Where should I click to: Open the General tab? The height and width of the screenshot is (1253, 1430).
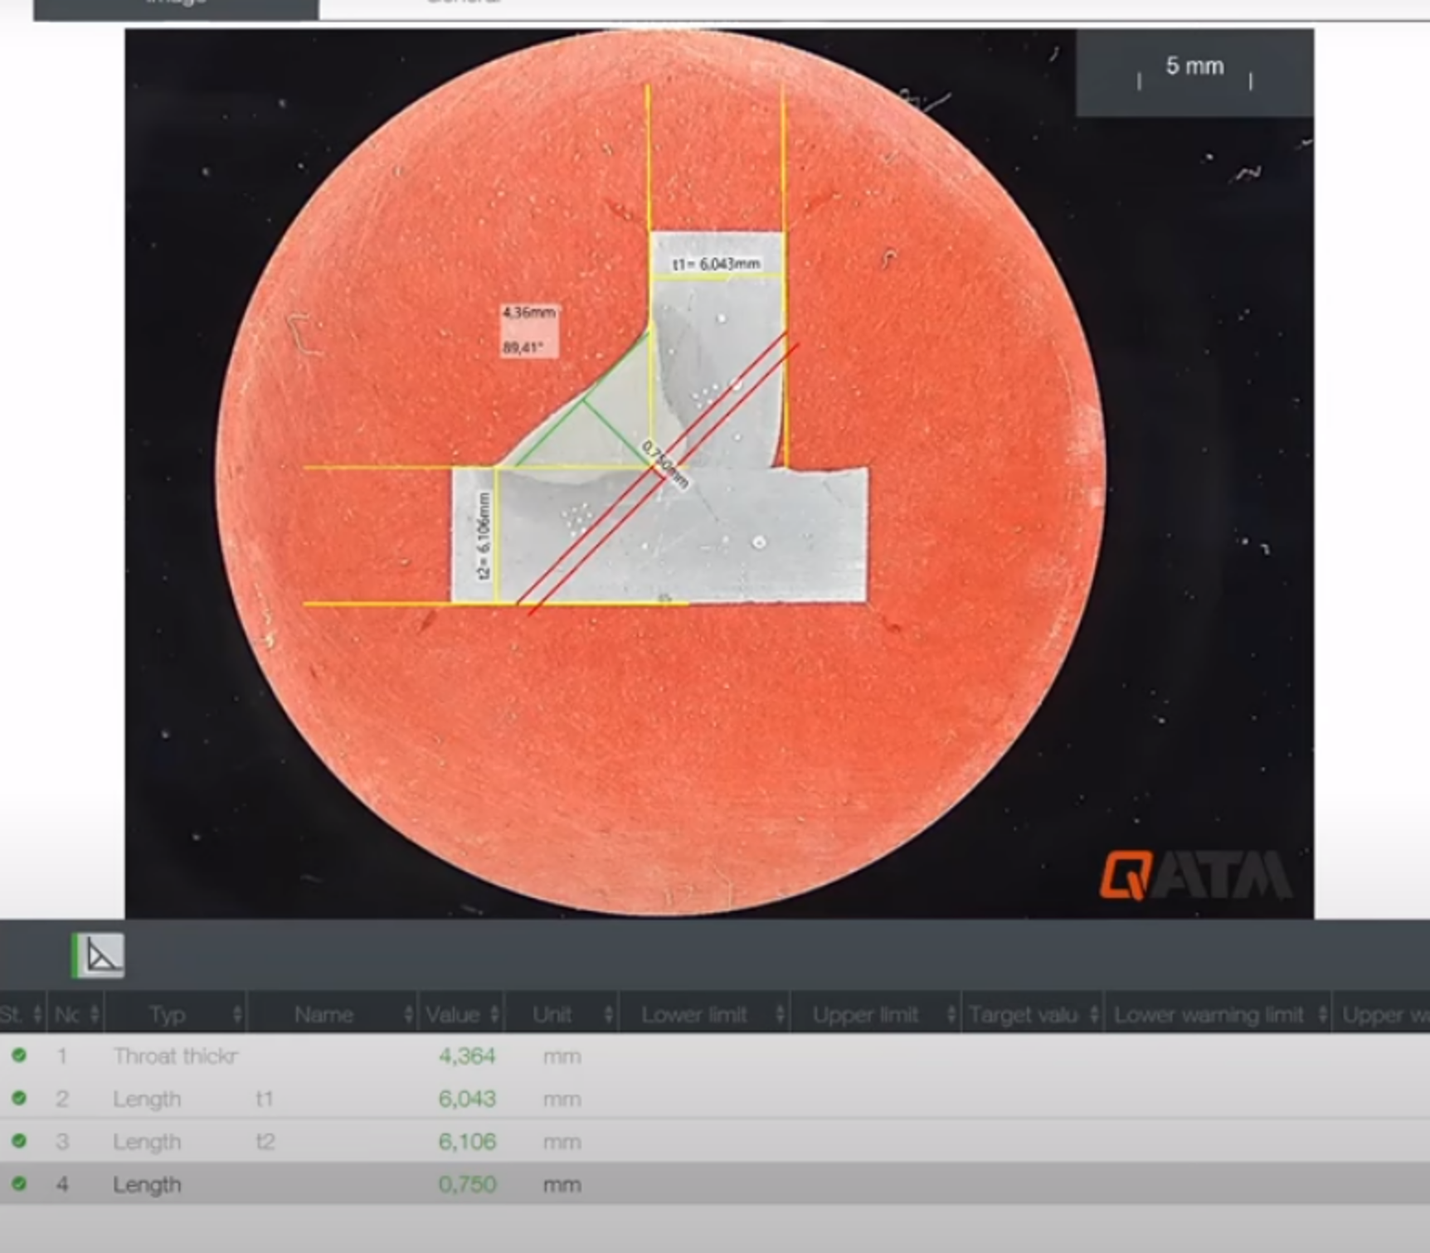[465, 4]
